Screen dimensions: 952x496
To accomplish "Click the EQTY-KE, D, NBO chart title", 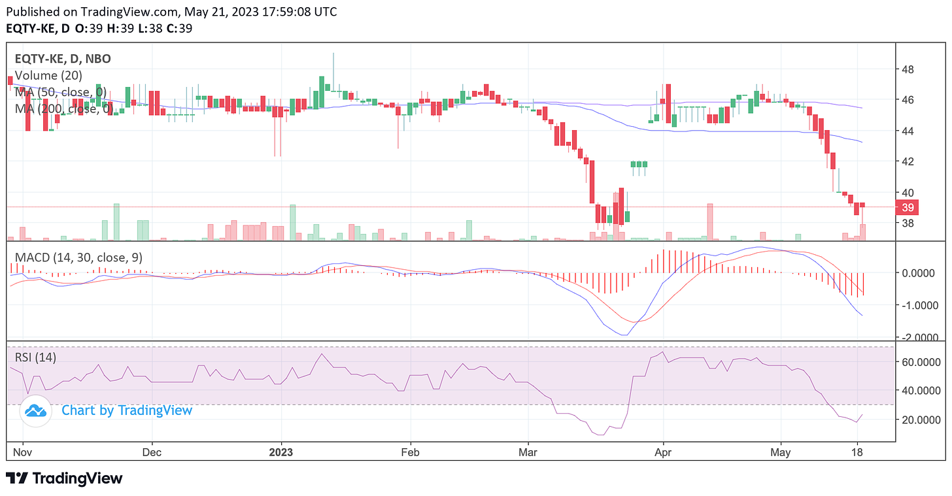I will tap(63, 59).
